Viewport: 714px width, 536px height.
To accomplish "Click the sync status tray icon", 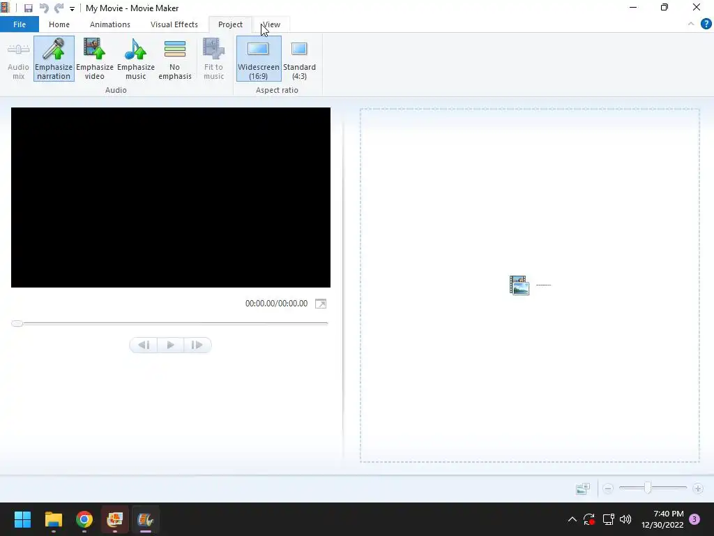I will (x=589, y=519).
